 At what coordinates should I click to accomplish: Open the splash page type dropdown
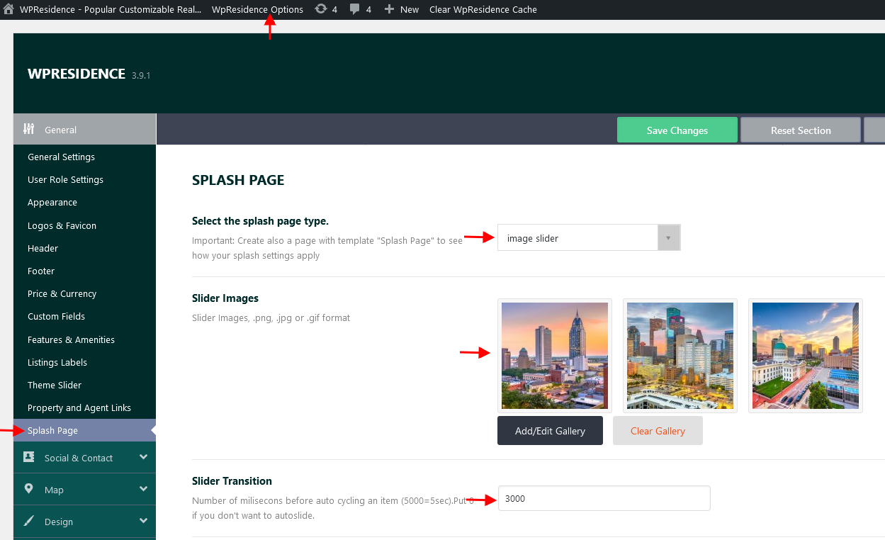(589, 238)
